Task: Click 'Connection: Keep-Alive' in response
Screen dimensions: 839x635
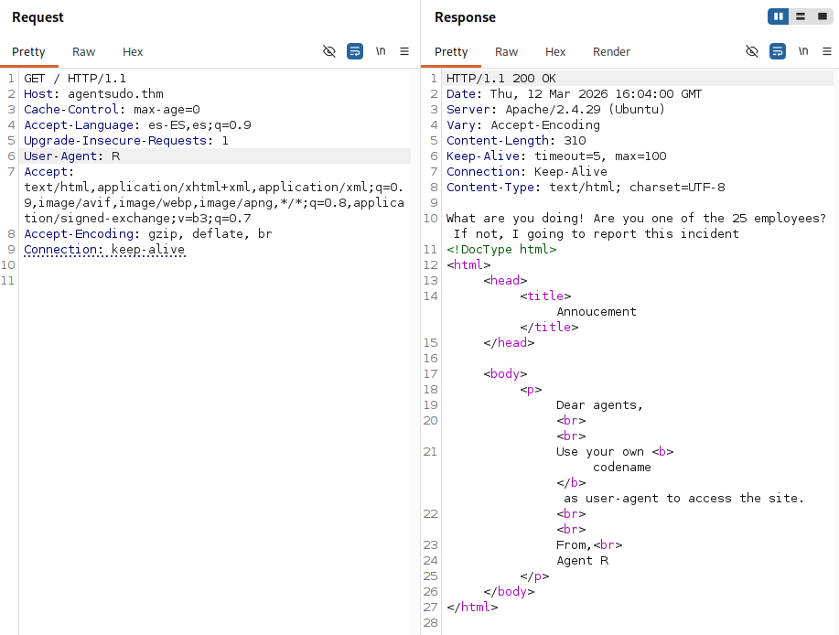Action: click(526, 172)
